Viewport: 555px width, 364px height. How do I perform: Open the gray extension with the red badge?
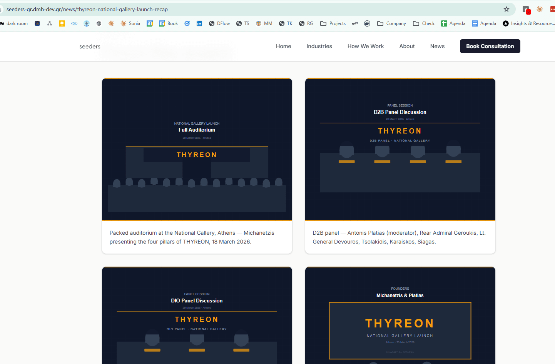tap(526, 9)
